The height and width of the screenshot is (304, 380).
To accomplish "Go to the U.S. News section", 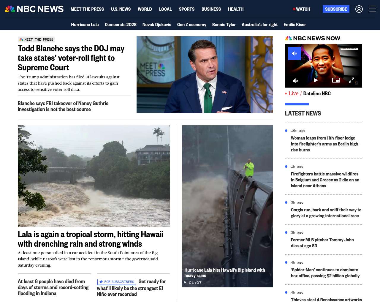I will pos(121,9).
